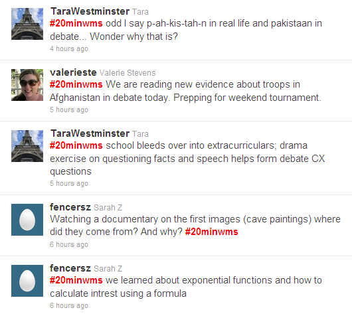Open the '4 hours ago' timestamp
The height and width of the screenshot is (316, 352).
69,48
